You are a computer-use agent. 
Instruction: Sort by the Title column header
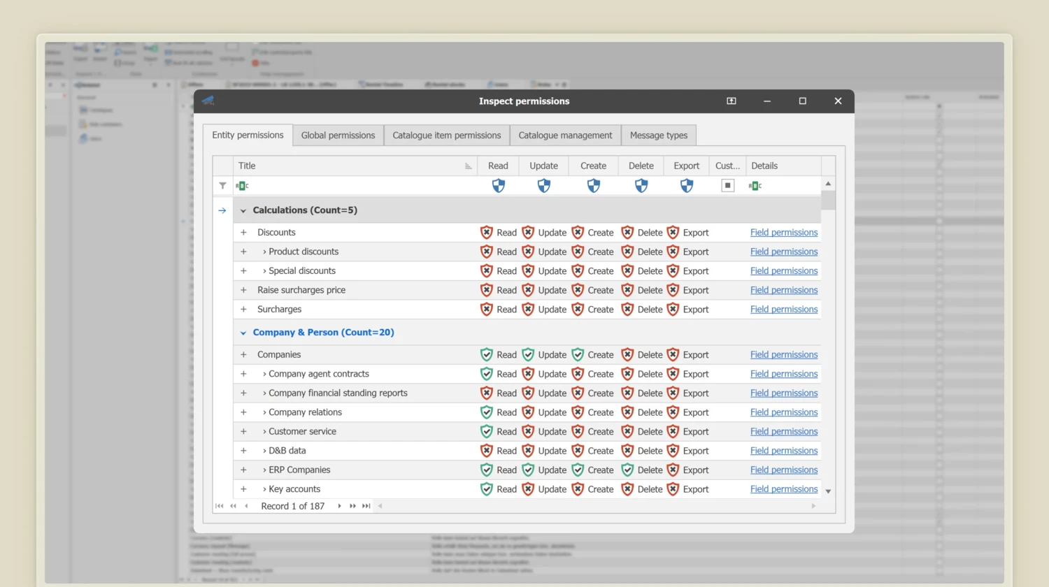355,166
